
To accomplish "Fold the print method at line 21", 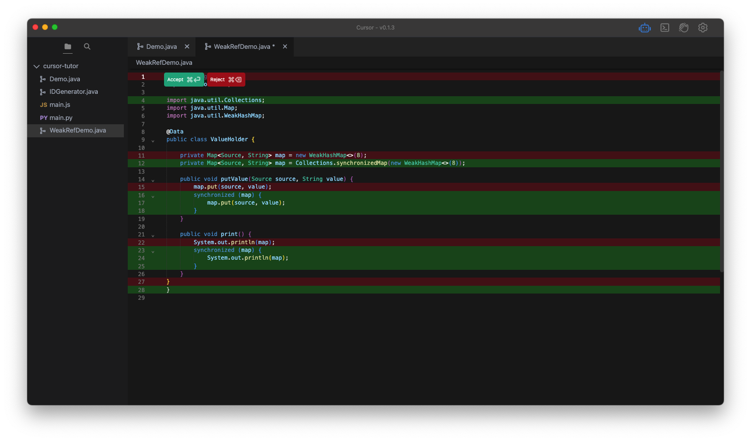I will pos(153,235).
